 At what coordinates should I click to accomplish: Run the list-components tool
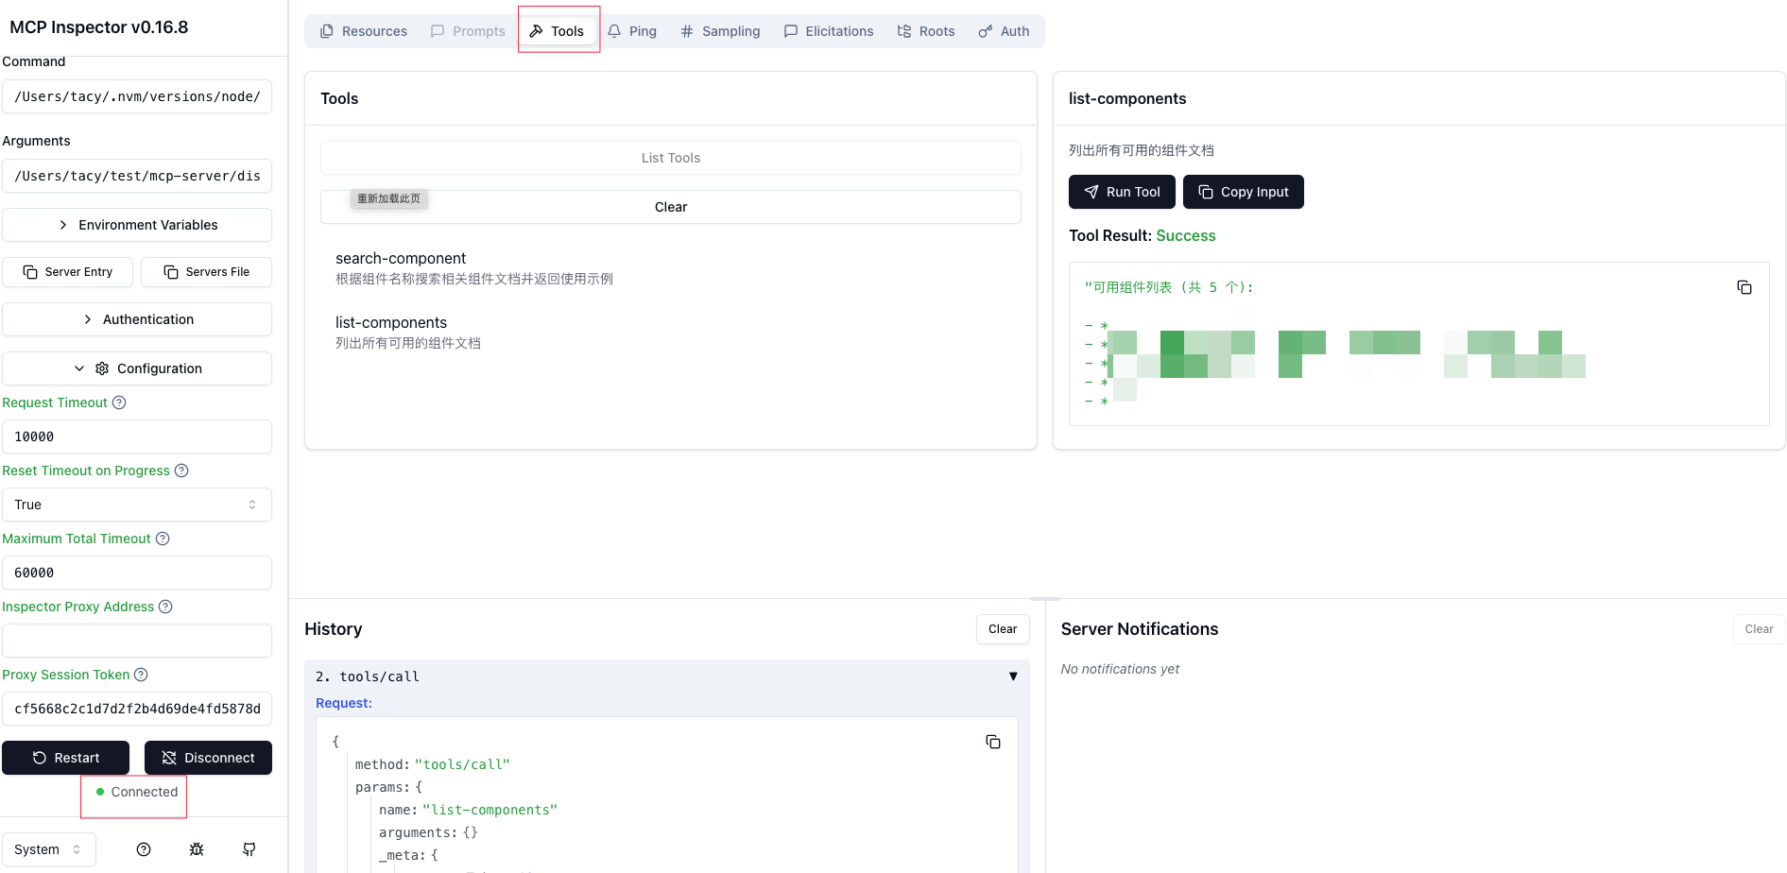[1122, 192]
